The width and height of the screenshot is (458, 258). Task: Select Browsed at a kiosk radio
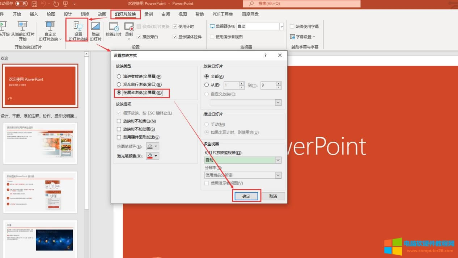(119, 92)
